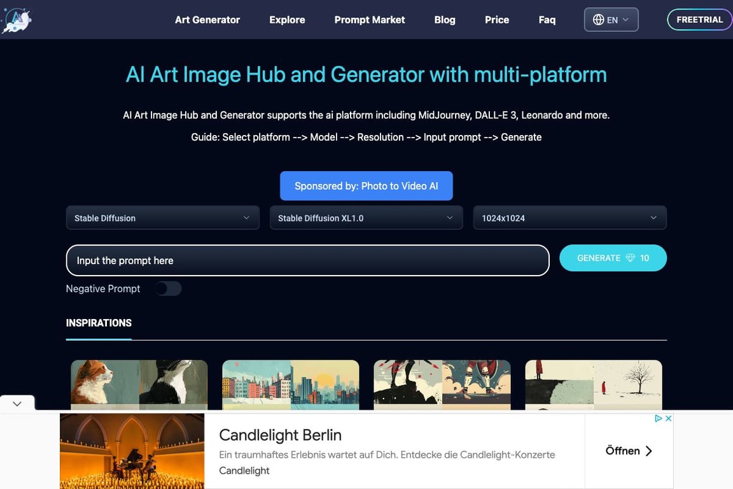Open the lone tree inspiration thumbnail
Image resolution: width=733 pixels, height=489 pixels.
593,385
